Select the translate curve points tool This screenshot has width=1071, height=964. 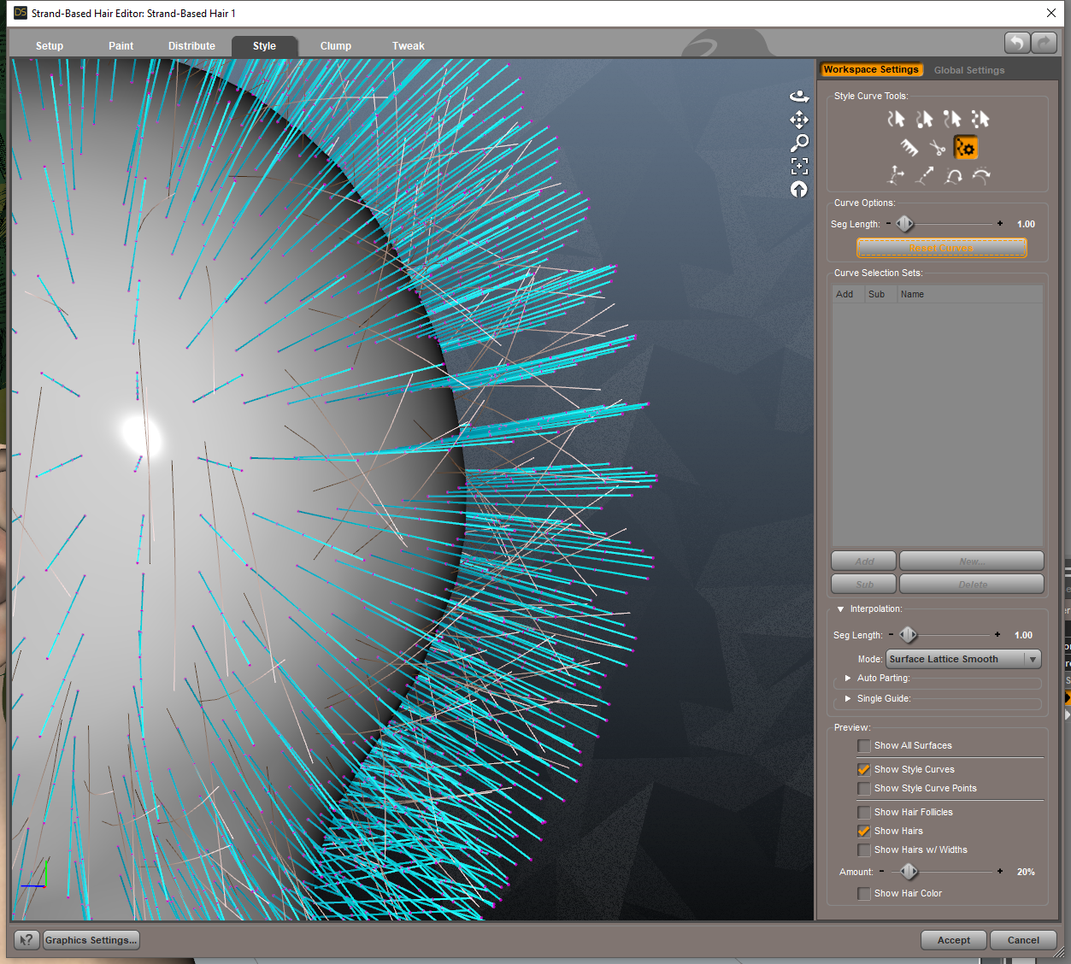pos(896,175)
